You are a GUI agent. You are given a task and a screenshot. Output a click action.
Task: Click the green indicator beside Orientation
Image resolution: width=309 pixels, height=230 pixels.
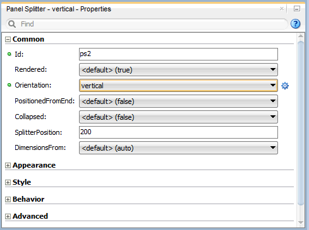point(9,85)
